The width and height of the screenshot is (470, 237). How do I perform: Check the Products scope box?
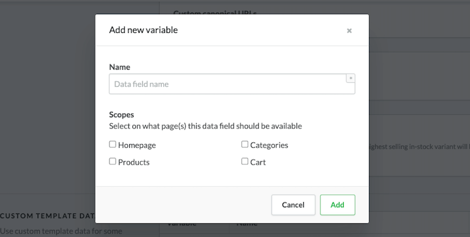click(112, 161)
